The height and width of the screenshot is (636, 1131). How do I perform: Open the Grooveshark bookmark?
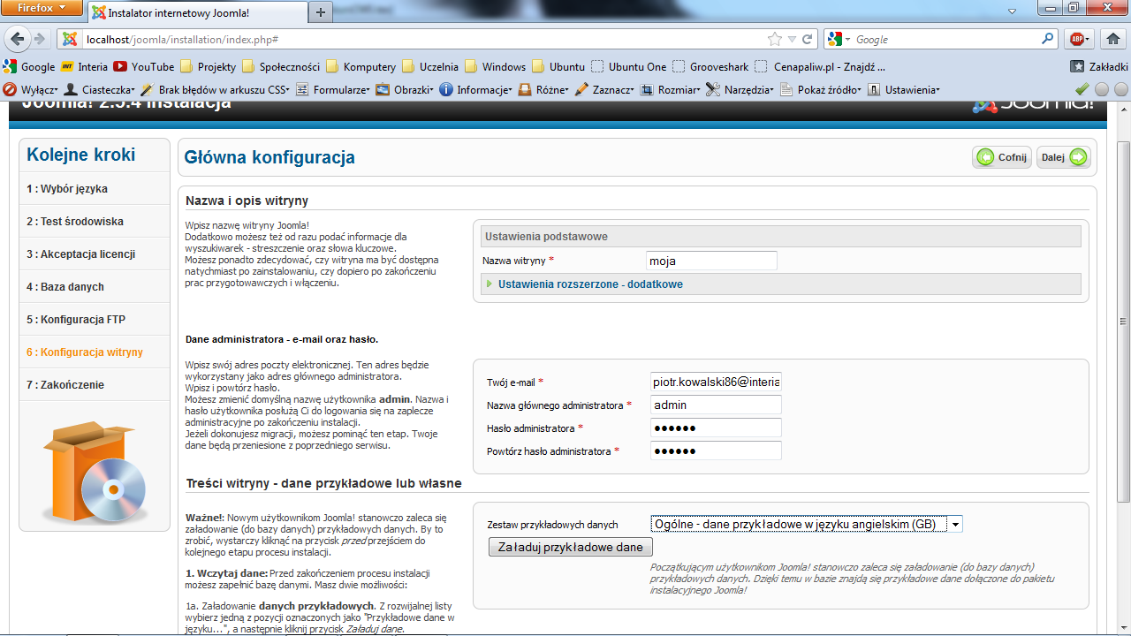710,66
